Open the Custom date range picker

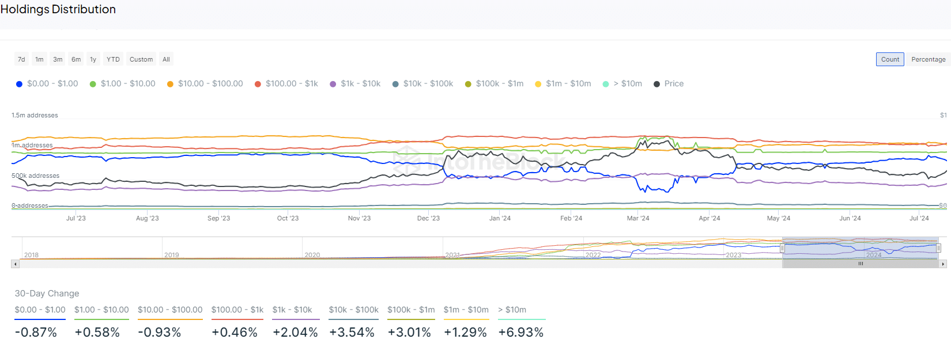coord(141,59)
